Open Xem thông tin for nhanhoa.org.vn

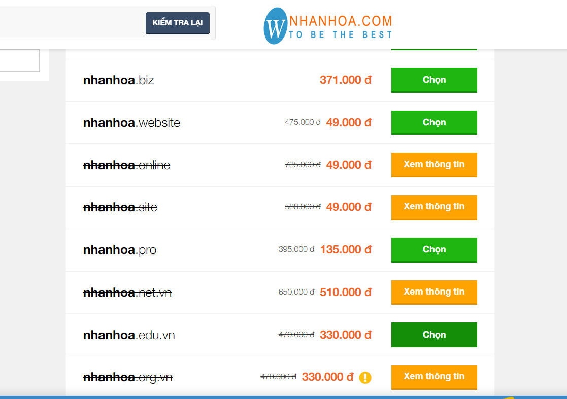[x=434, y=377]
